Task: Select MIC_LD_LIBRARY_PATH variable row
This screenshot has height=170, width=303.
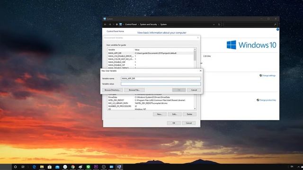Action: click(x=150, y=103)
